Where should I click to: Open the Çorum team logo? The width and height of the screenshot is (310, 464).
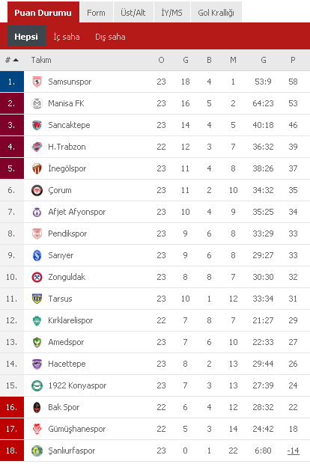[x=37, y=190]
